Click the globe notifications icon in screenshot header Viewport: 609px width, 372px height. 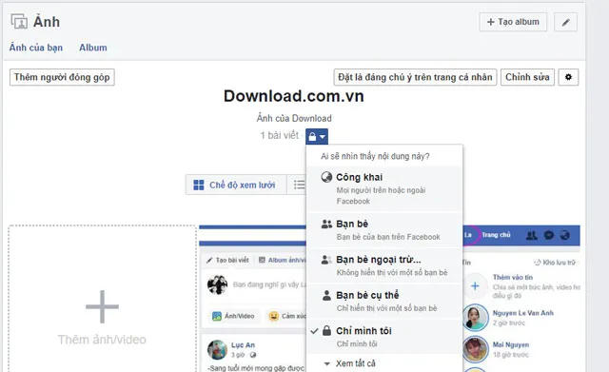click(x=565, y=235)
